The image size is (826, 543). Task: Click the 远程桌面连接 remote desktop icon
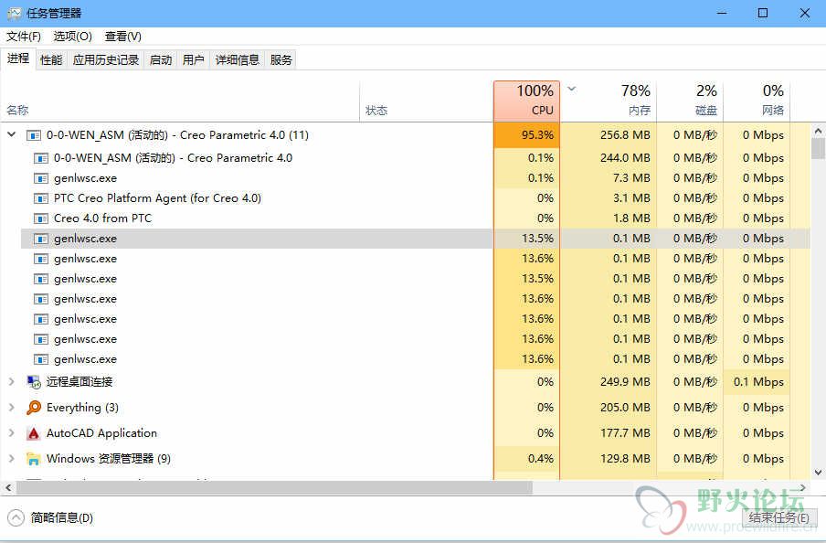tap(34, 382)
